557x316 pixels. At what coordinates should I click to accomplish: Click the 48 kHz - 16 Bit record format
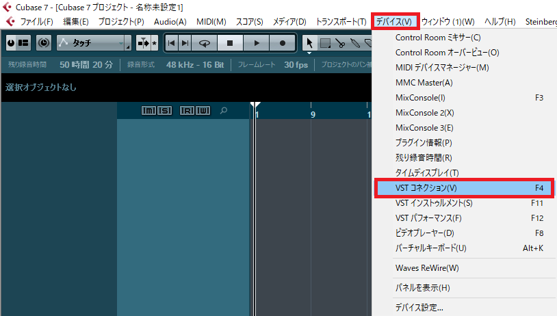[x=195, y=65]
